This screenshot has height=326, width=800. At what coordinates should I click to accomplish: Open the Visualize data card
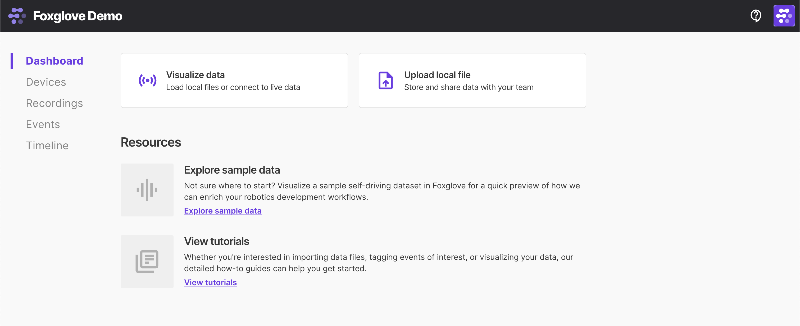pyautogui.click(x=234, y=80)
